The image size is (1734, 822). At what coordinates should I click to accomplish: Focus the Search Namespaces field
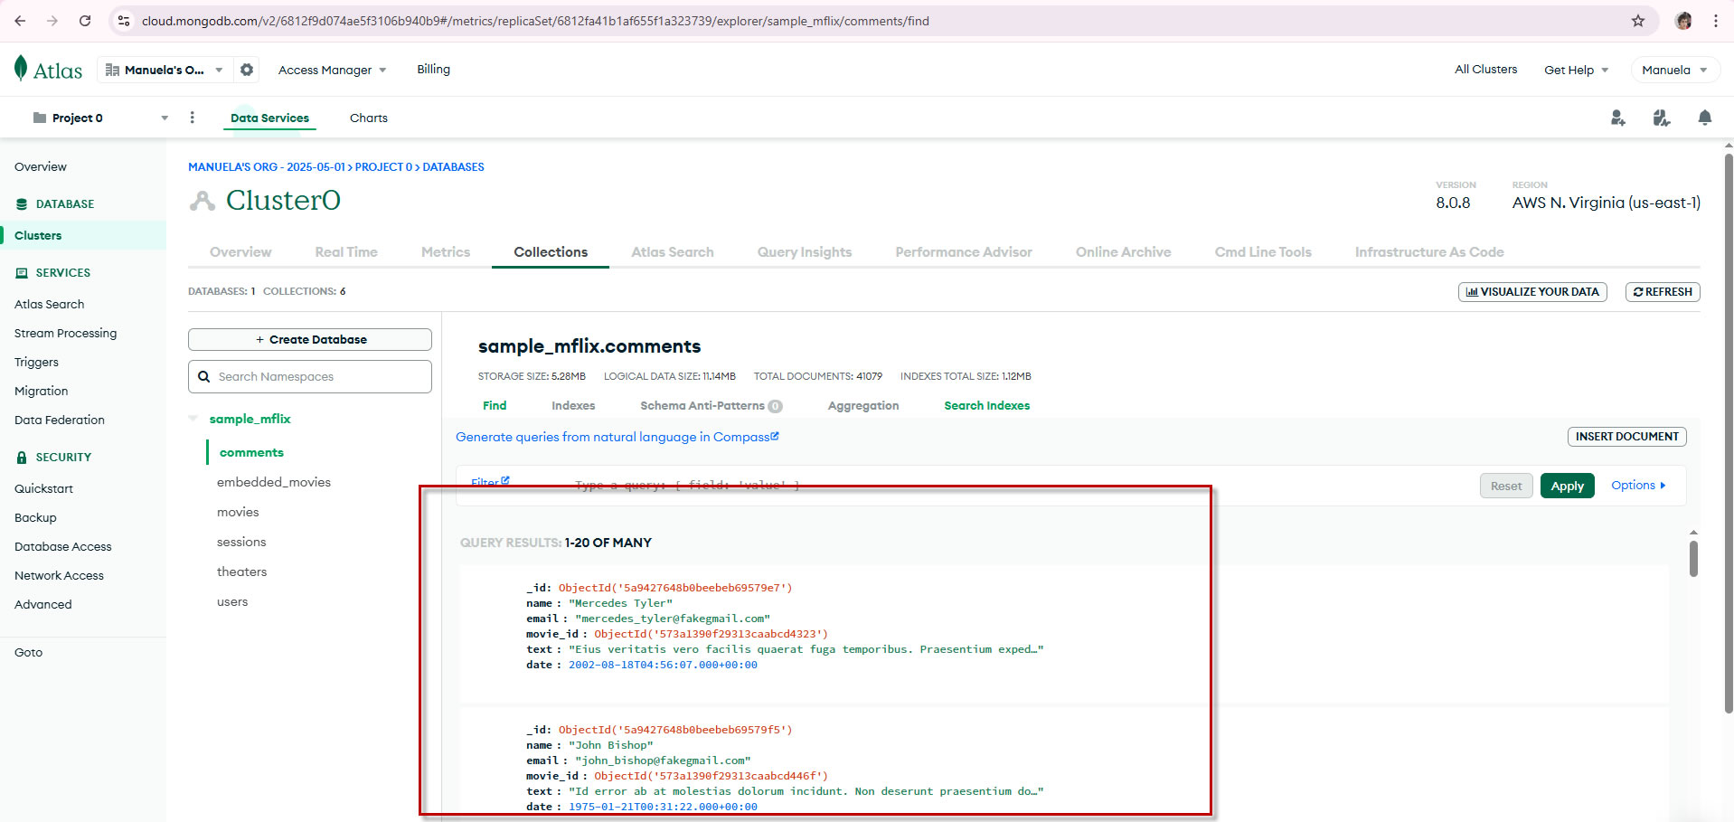pos(310,377)
